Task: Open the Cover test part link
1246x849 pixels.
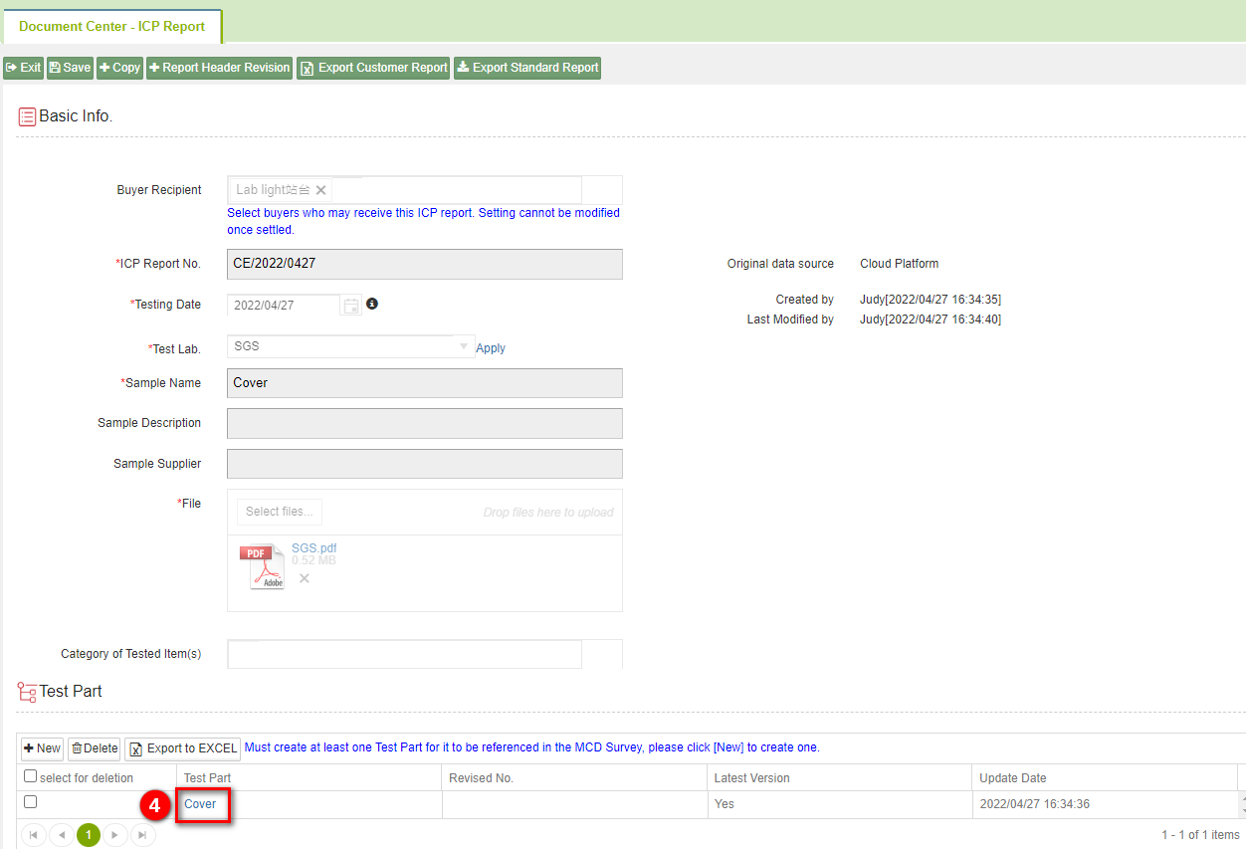Action: click(201, 804)
